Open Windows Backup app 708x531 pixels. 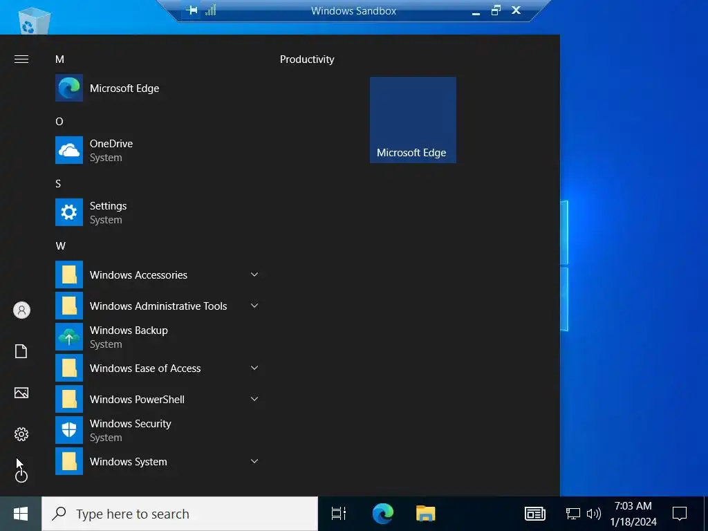tap(158, 337)
